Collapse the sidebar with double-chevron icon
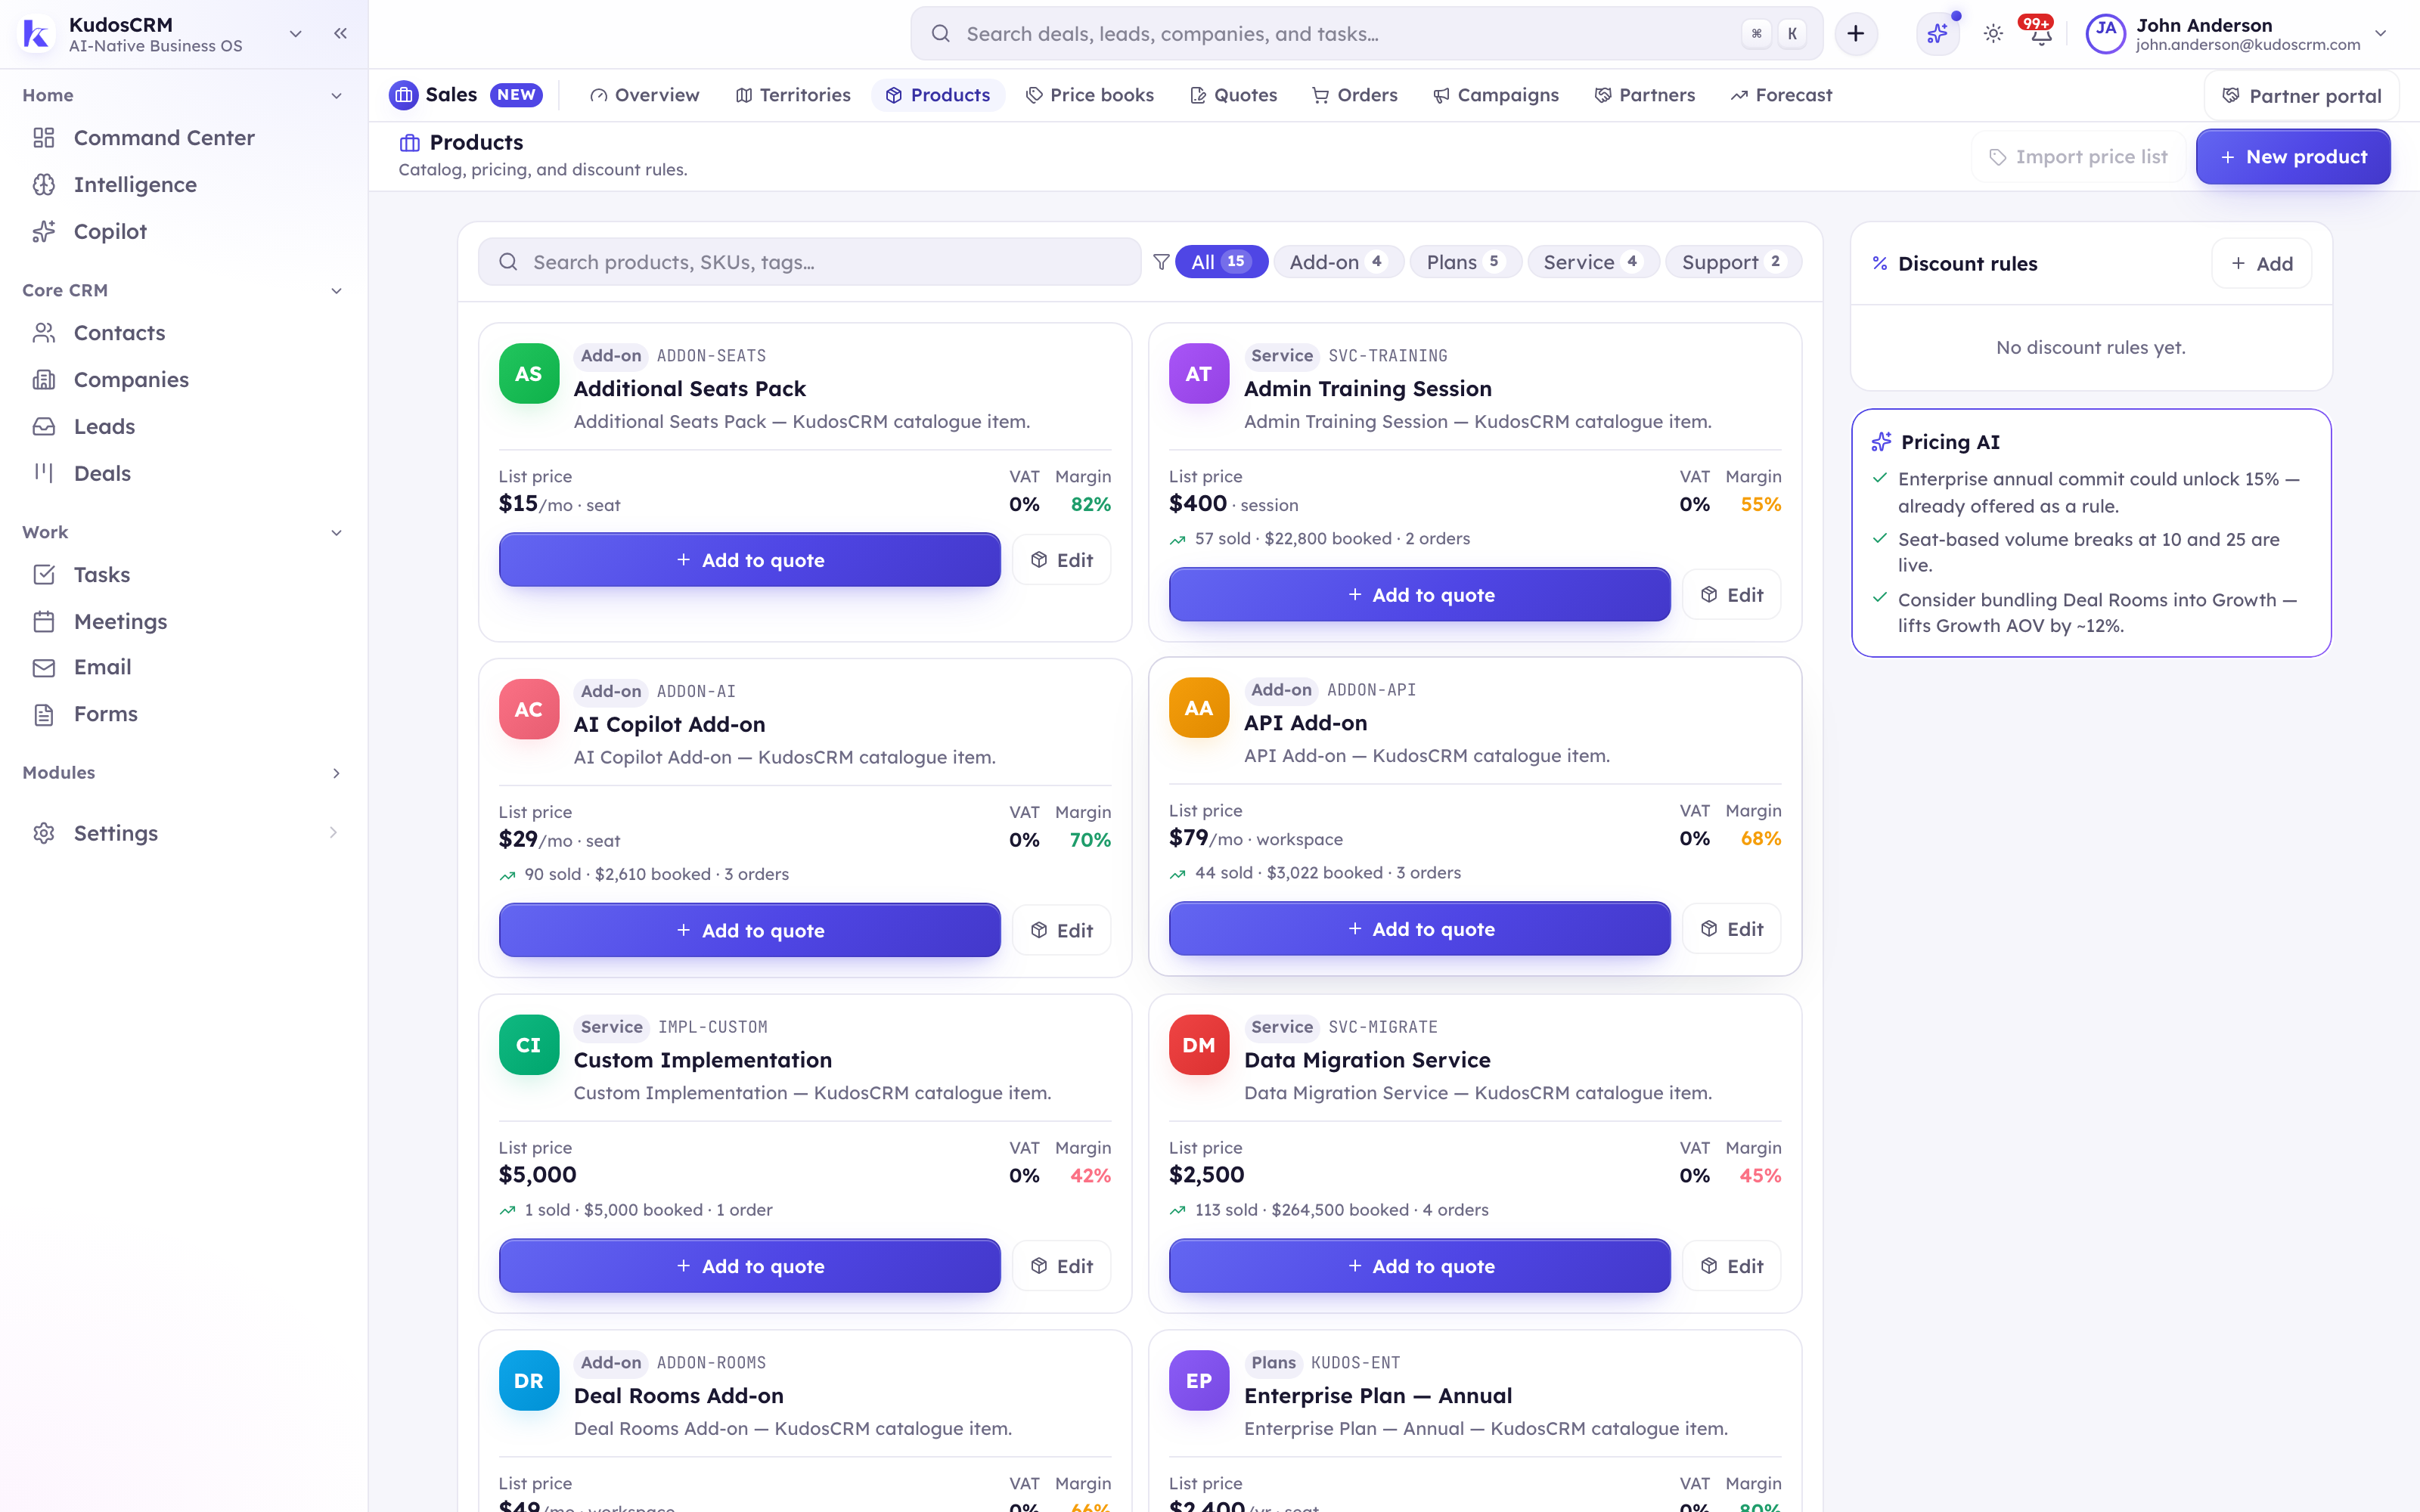The height and width of the screenshot is (1512, 2420). tap(340, 33)
